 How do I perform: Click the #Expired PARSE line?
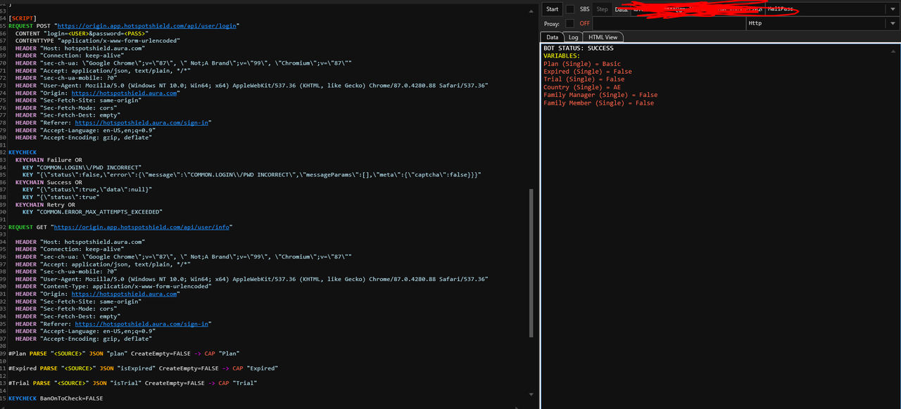click(x=143, y=368)
